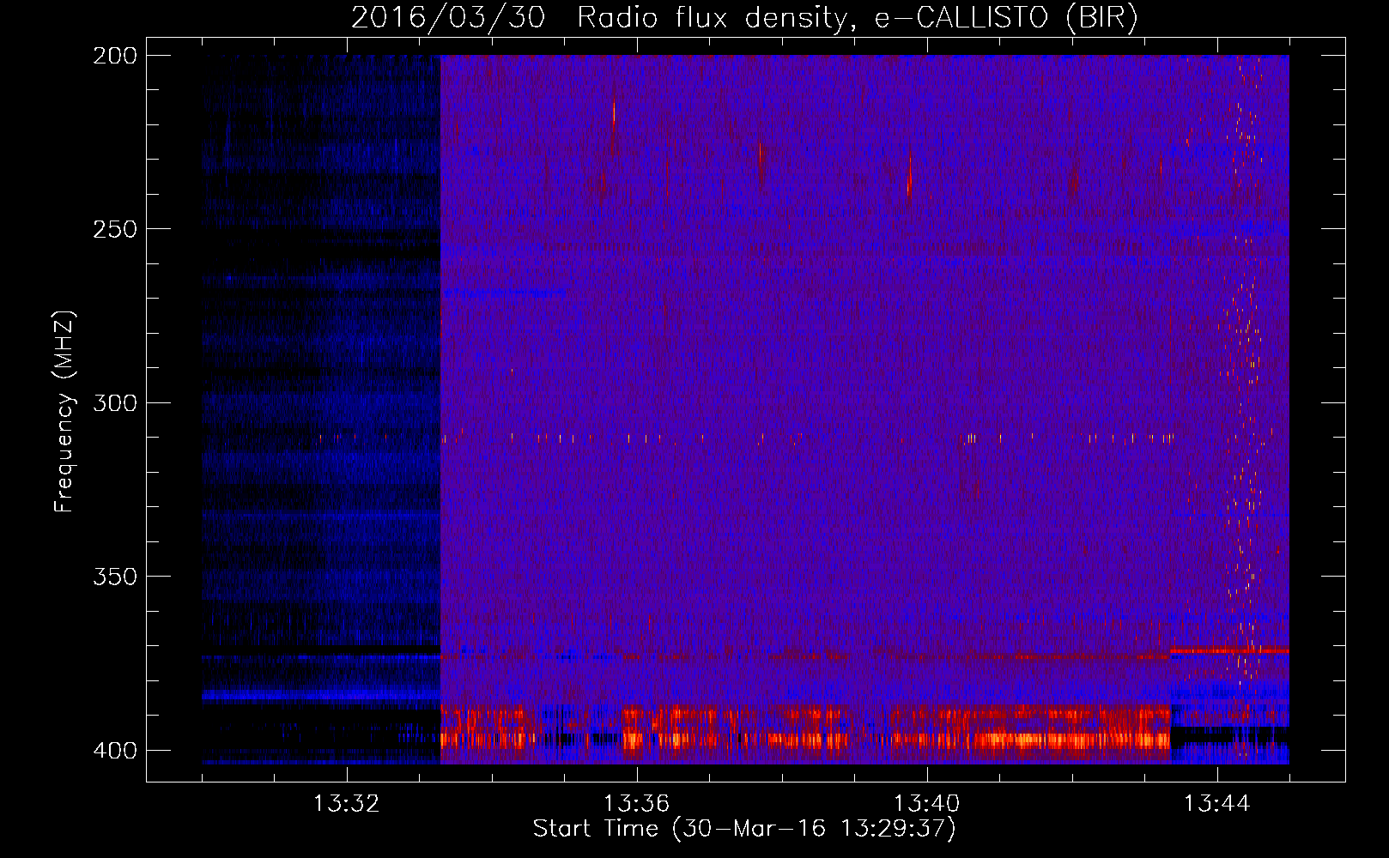Image resolution: width=1389 pixels, height=858 pixels.
Task: Click the bright red line segment near 372 MHz
Action: coord(1229,651)
